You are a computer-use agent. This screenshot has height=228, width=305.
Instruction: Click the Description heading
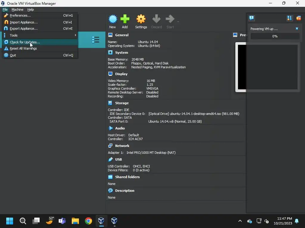tap(125, 190)
